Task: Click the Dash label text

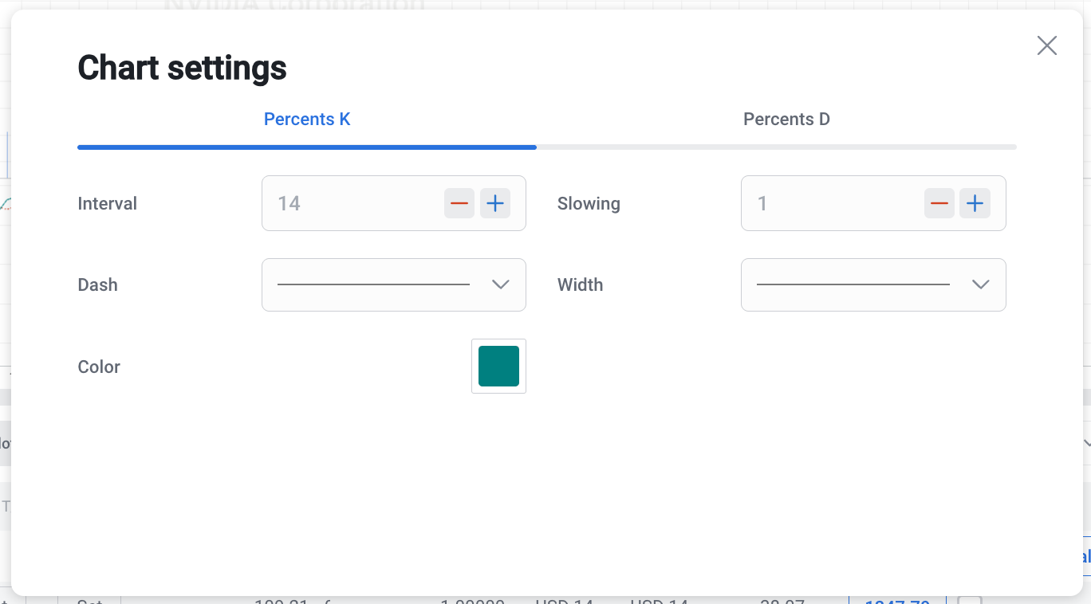Action: 98,285
